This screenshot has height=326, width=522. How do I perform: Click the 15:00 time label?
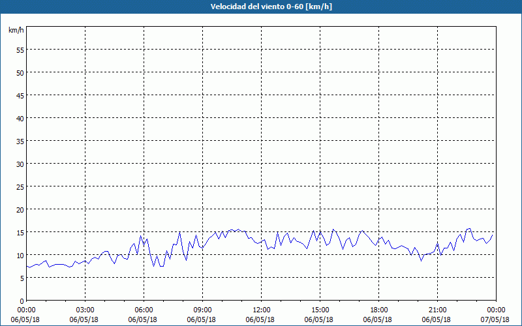tap(320, 310)
